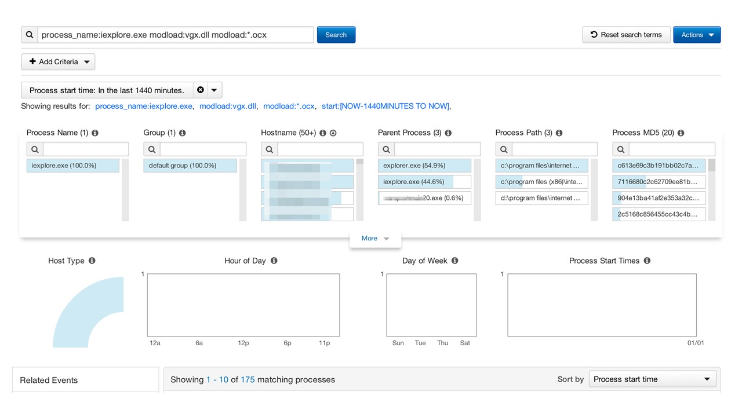Click the modload:vgx.dll search term link
The height and width of the screenshot is (417, 742).
(227, 106)
